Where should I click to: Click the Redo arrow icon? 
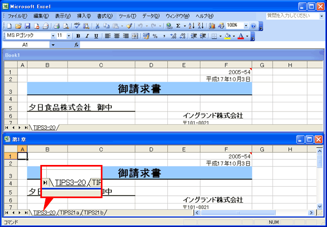(154, 26)
